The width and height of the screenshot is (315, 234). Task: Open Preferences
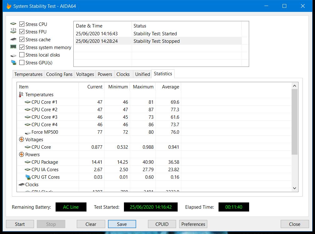pyautogui.click(x=193, y=224)
